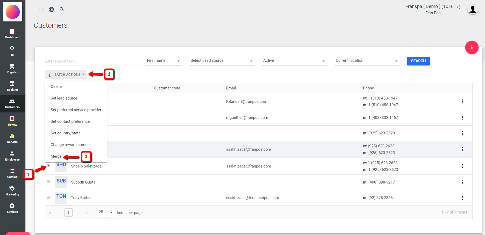Open the Register cart icon
The height and width of the screenshot is (235, 485).
tap(12, 66)
